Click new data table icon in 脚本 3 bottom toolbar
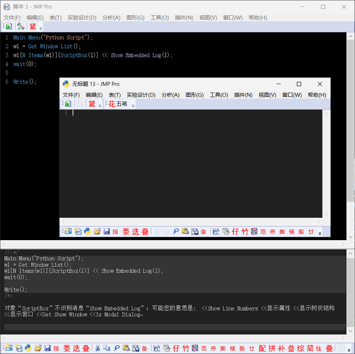 pos(9,348)
